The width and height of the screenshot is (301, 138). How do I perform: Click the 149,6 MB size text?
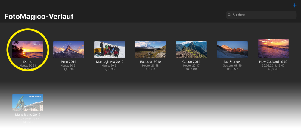tap(232, 69)
